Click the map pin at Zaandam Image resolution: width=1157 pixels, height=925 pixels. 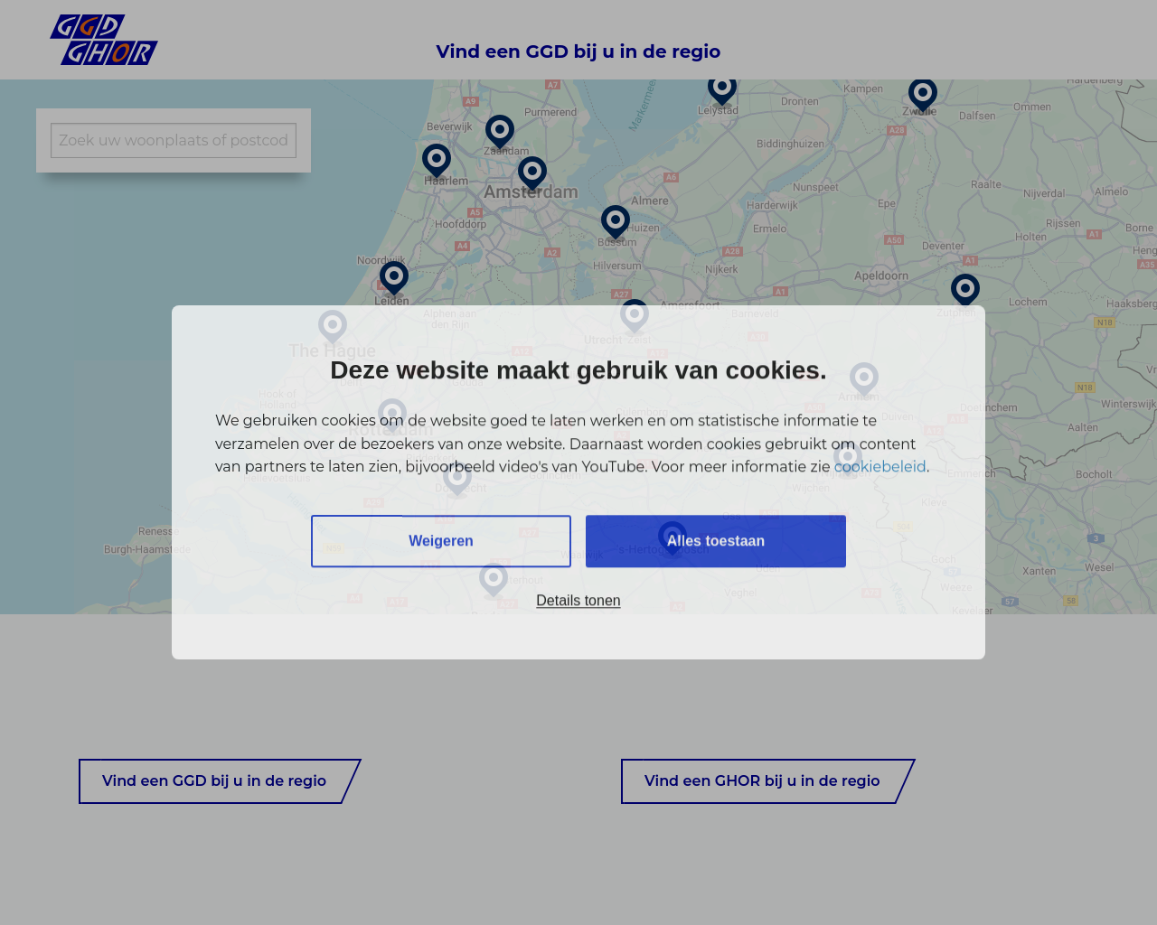point(500,132)
